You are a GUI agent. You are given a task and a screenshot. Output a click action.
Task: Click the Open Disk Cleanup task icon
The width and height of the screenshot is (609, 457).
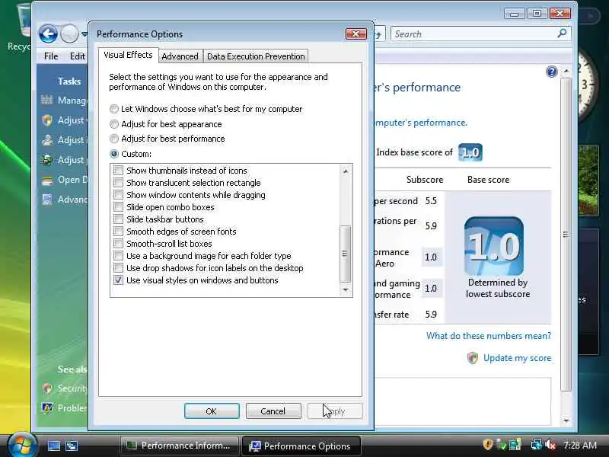click(x=47, y=180)
